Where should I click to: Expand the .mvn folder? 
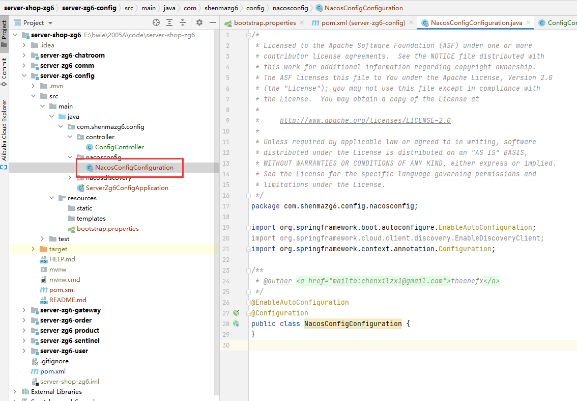click(x=34, y=86)
